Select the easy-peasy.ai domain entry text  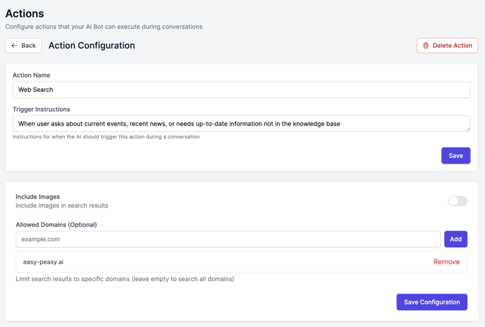[43, 262]
